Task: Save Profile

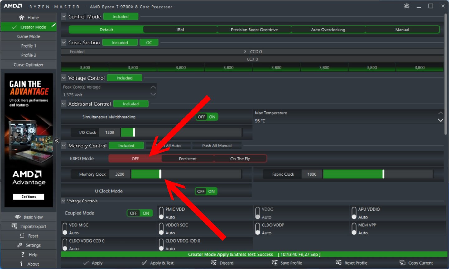Action: point(287,263)
